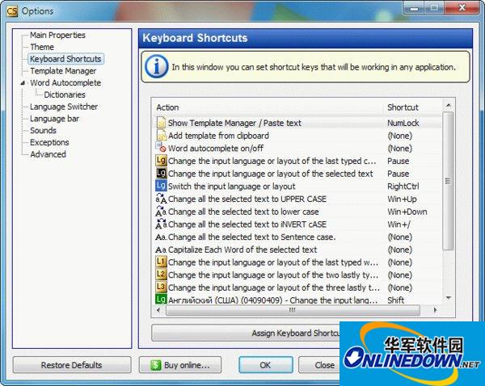485x386 pixels.
Task: Select the 'Show Template Manager / Paste text' row
Action: point(297,123)
